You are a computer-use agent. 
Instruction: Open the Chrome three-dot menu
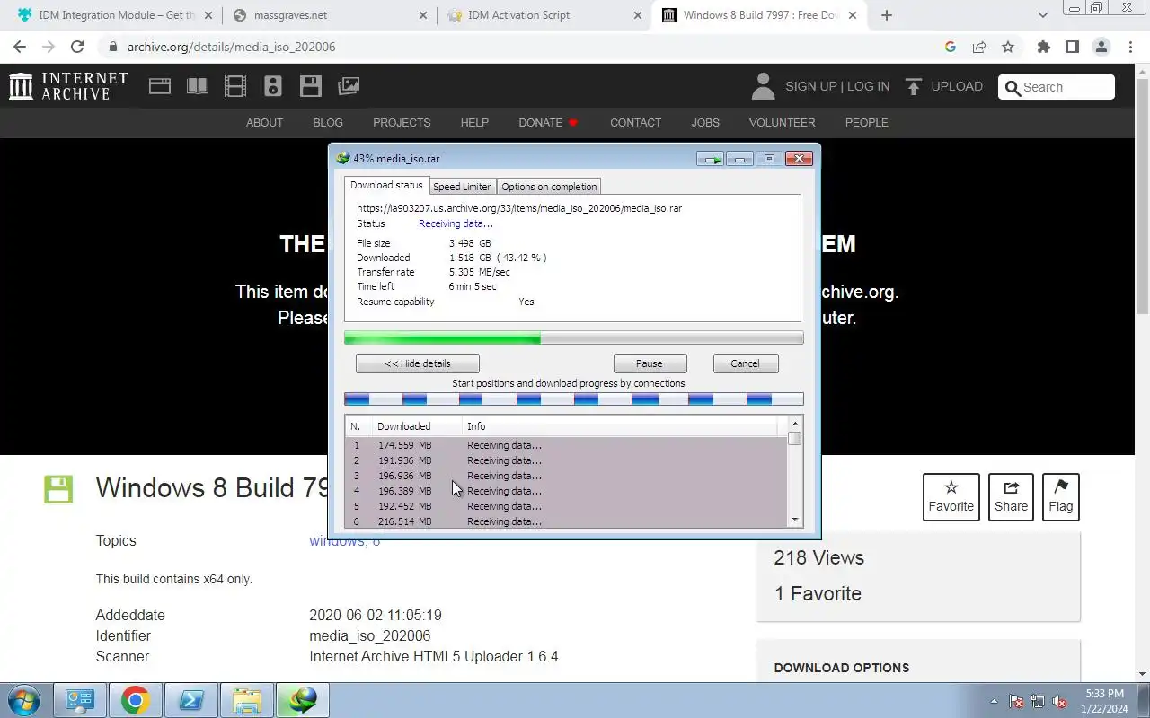(x=1129, y=47)
